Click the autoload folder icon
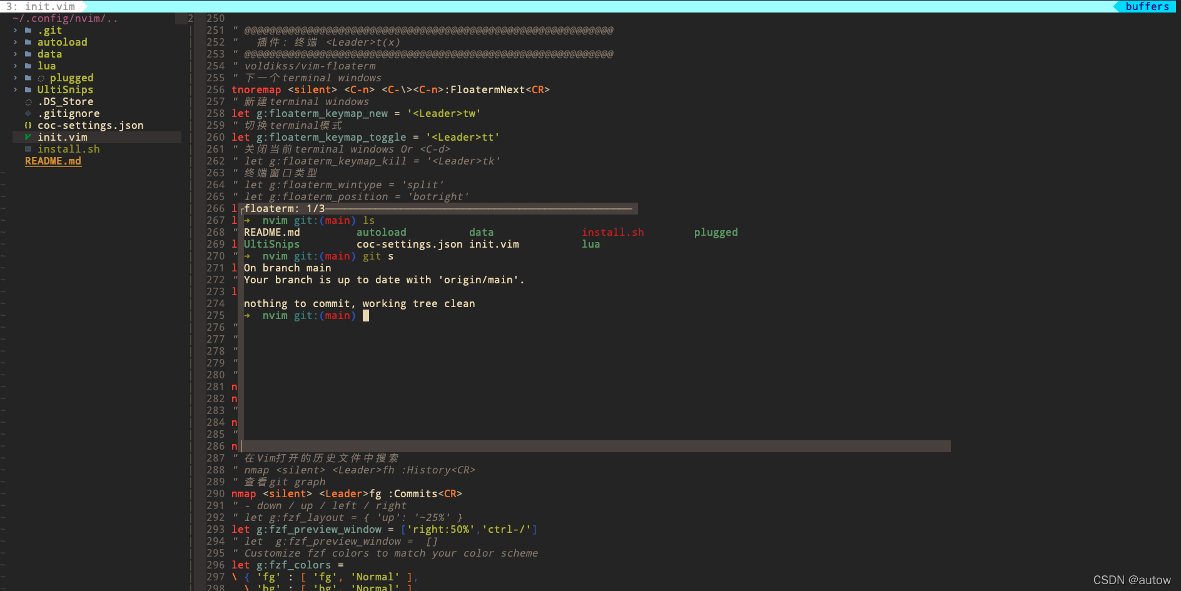This screenshot has height=591, width=1181. click(28, 43)
